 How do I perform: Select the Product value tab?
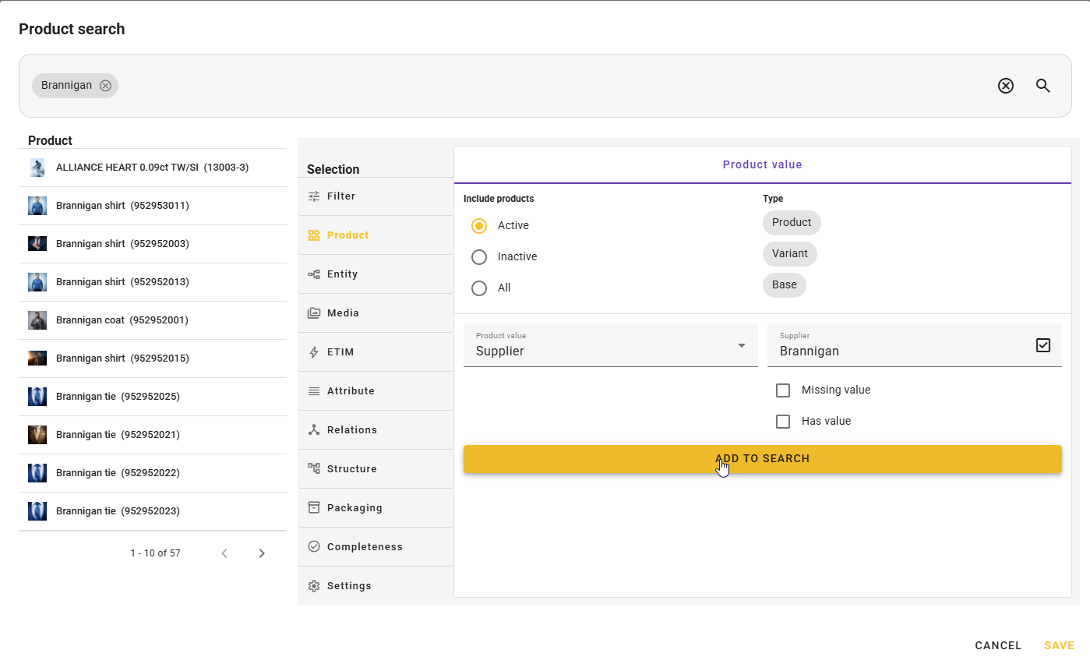tap(762, 164)
